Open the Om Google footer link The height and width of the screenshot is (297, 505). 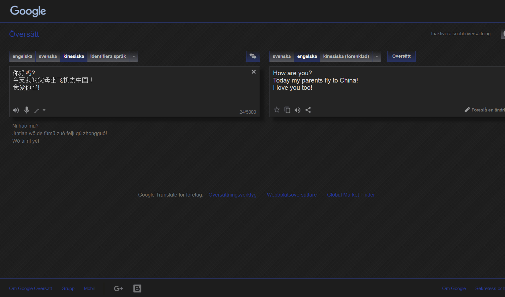[454, 288]
